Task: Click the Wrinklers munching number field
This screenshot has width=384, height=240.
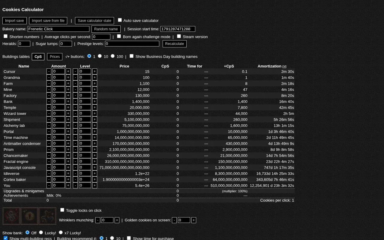Action: pyautogui.click(x=107, y=220)
